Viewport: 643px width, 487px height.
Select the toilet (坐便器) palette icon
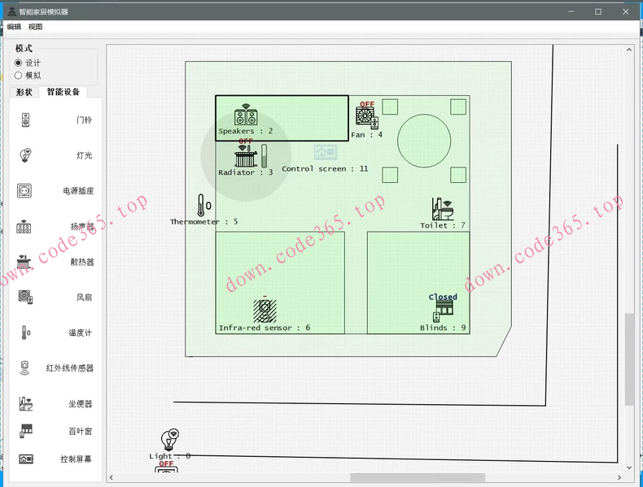click(26, 403)
